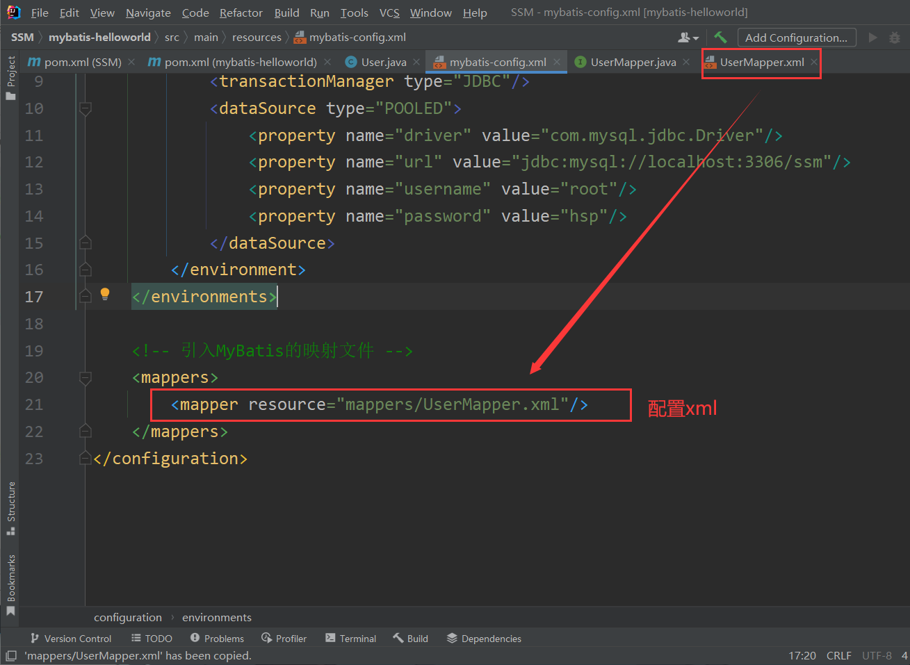Open the File menu
This screenshot has width=910, height=665.
[x=40, y=13]
